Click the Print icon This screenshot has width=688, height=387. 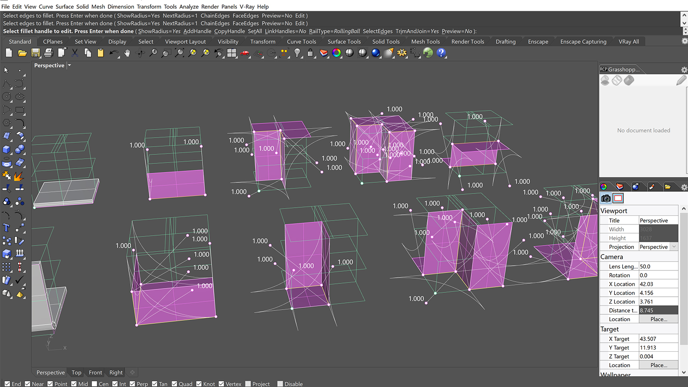point(49,53)
